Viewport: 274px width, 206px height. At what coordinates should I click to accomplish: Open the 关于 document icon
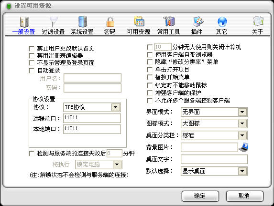[258, 21]
